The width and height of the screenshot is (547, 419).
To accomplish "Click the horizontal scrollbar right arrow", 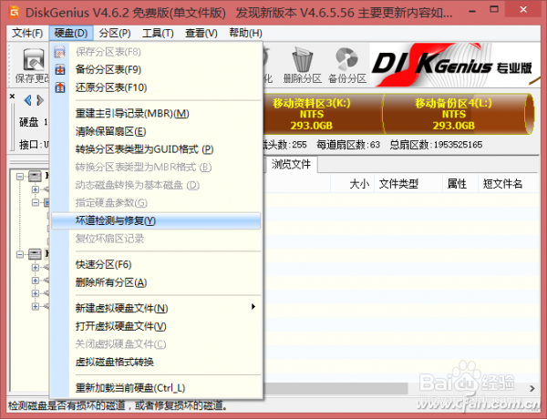I will (x=532, y=388).
